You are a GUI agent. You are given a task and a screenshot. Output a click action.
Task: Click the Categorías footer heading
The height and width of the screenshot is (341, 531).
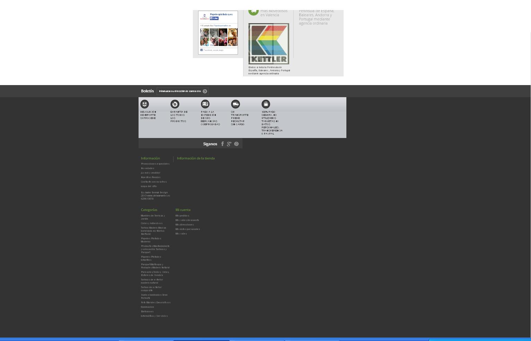point(149,210)
